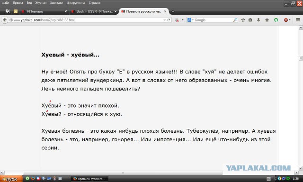Screen dimensions: 303x182
Task: Select the Правила русского tab
Action: point(144,11)
